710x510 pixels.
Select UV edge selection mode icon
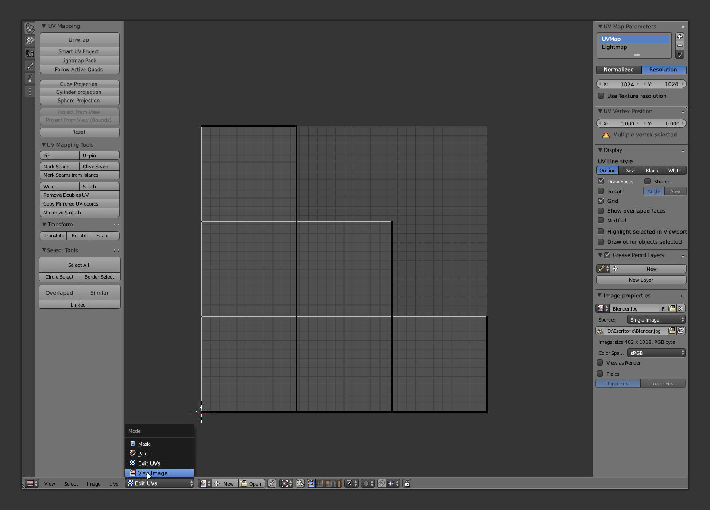pyautogui.click(x=320, y=483)
